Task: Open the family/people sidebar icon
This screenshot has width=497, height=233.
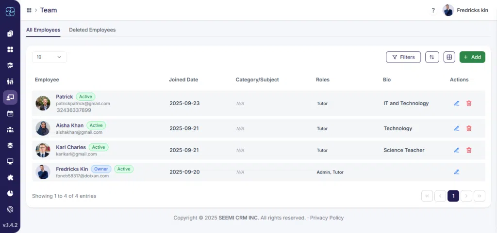Action: click(10, 81)
